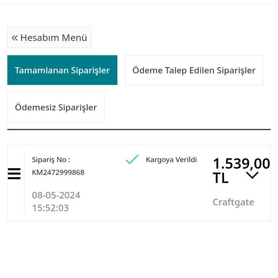Screen dimensions: 278x278
Task: Click the order date 08-05-2024
Action: pos(56,195)
